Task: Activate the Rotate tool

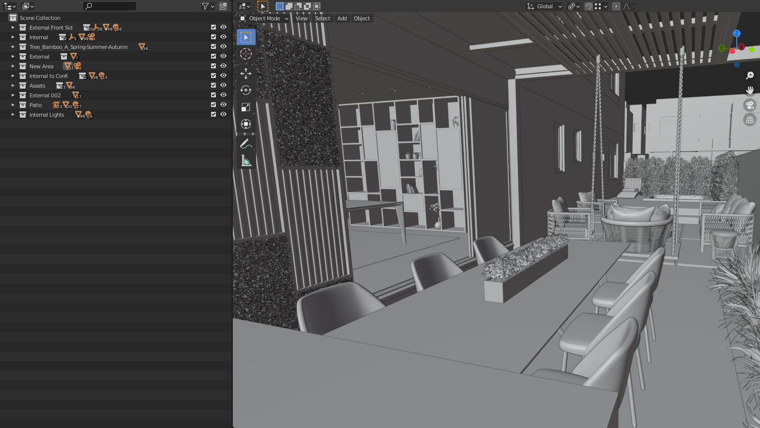Action: 246,90
